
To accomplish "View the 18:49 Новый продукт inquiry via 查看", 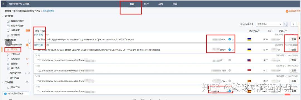I will pos(293,50).
